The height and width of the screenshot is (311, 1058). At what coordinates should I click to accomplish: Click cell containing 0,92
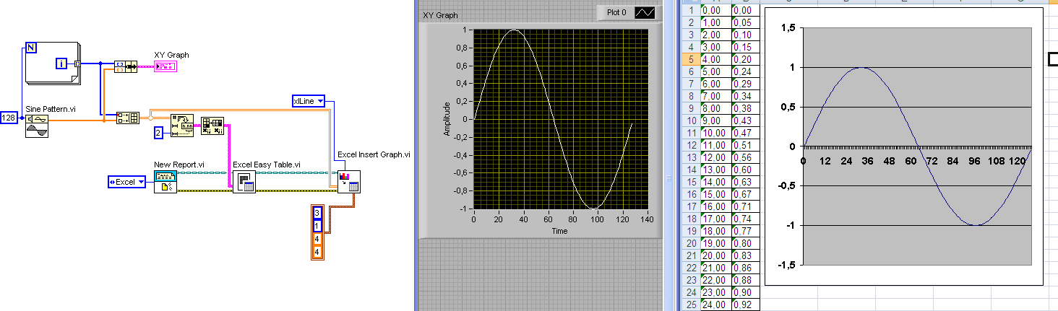coord(745,305)
